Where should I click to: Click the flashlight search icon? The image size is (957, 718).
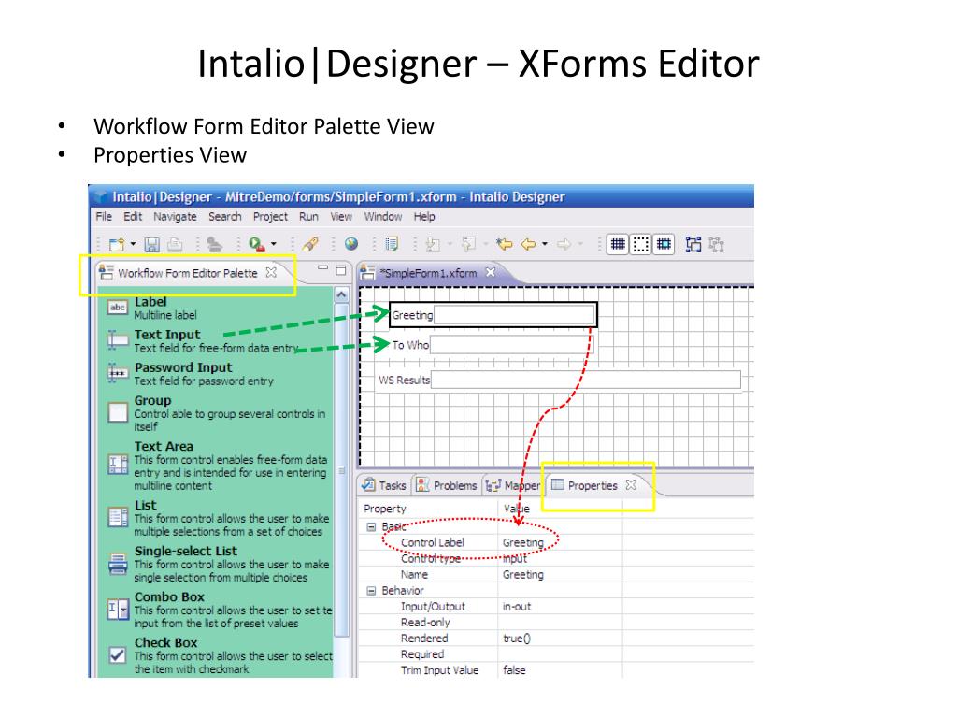point(310,245)
